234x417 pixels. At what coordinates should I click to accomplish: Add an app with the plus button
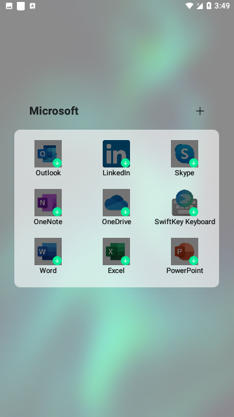pos(200,111)
